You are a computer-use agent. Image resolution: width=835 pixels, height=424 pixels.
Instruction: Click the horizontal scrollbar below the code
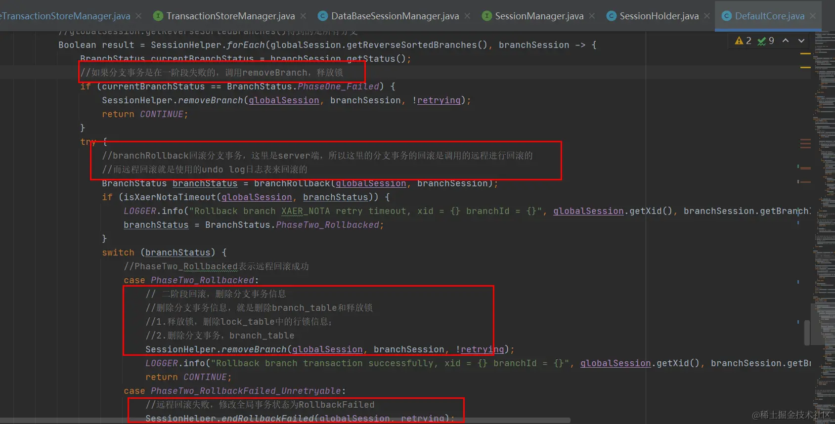285,421
